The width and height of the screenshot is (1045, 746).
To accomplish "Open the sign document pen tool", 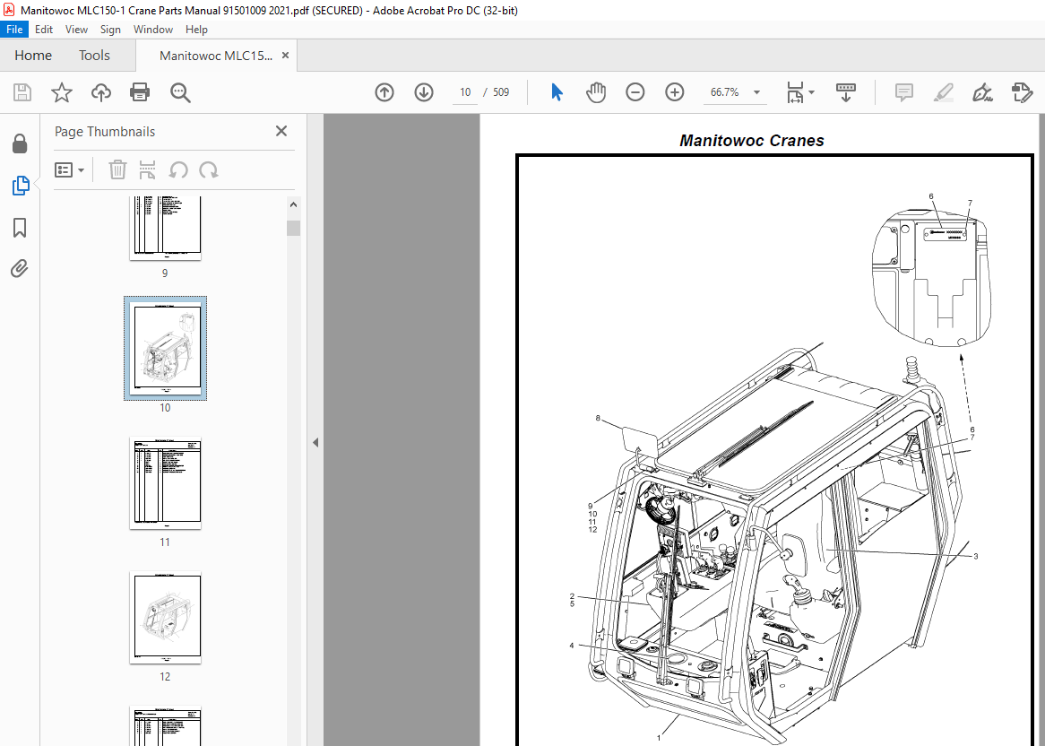I will click(x=982, y=92).
